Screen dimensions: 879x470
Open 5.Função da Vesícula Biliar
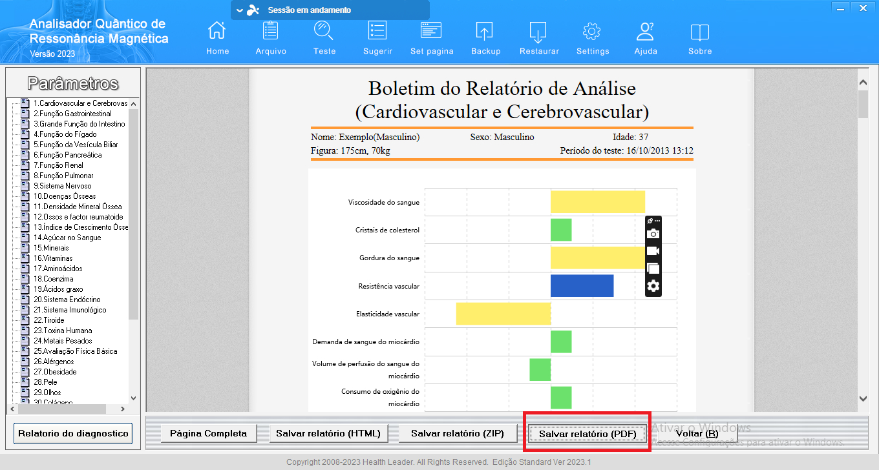pos(76,145)
